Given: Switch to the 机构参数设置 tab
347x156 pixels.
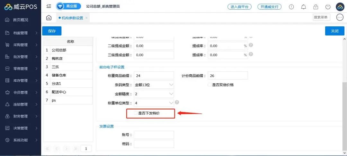Looking at the screenshot, I should (x=72, y=18).
